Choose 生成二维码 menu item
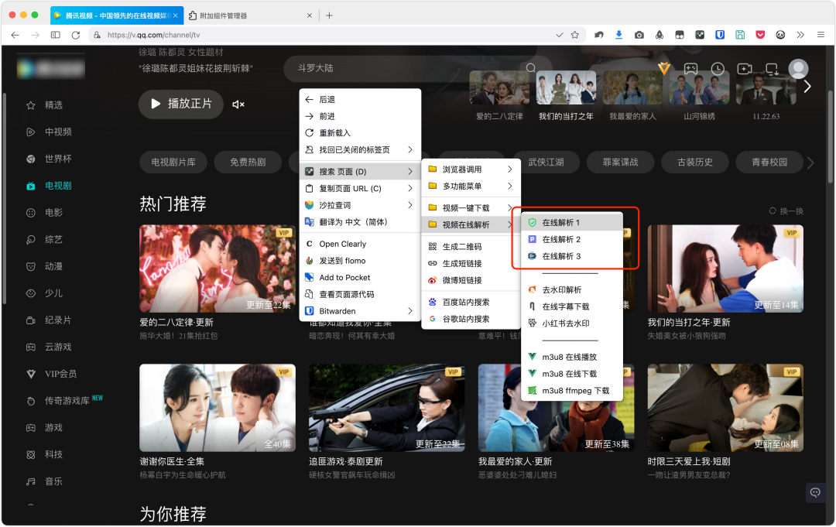This screenshot has width=836, height=527. click(x=471, y=247)
